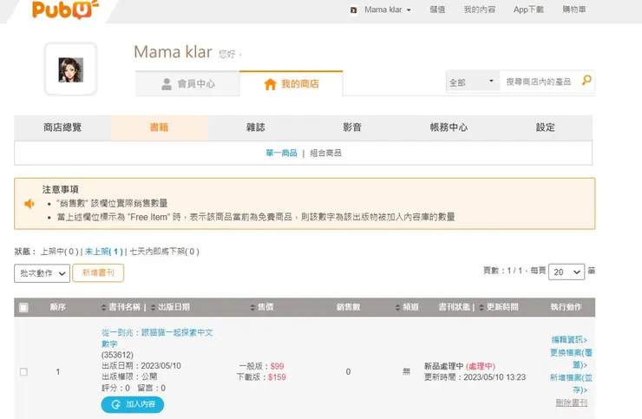Sort by 書刊名稱 column
Image resolution: width=642 pixels, height=419 pixels.
(x=121, y=307)
